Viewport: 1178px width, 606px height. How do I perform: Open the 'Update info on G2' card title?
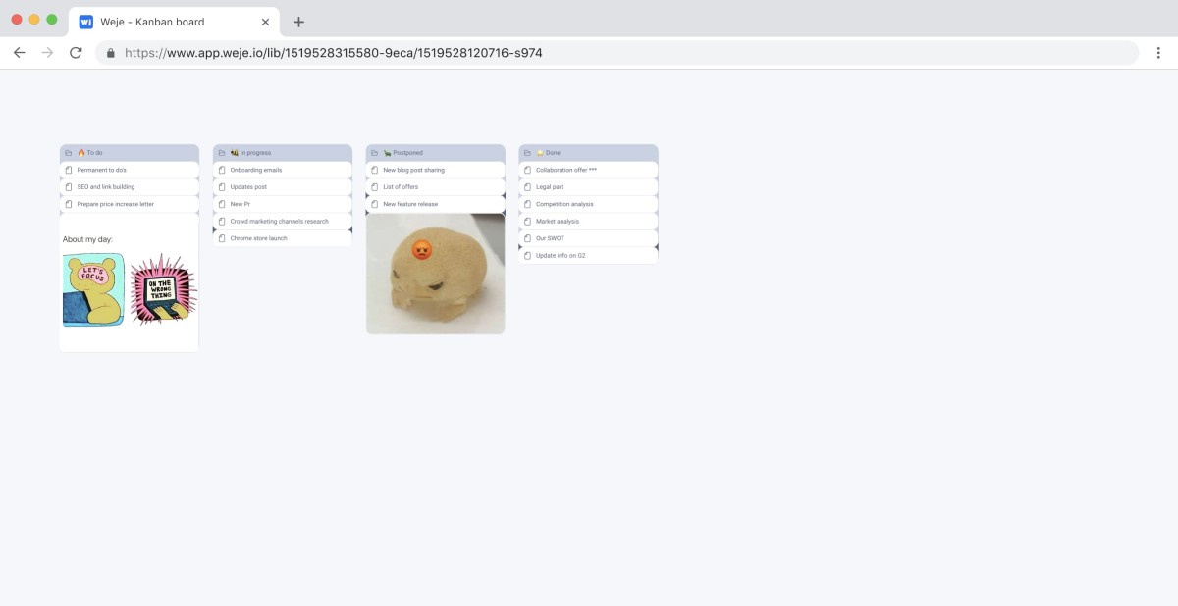click(x=561, y=256)
